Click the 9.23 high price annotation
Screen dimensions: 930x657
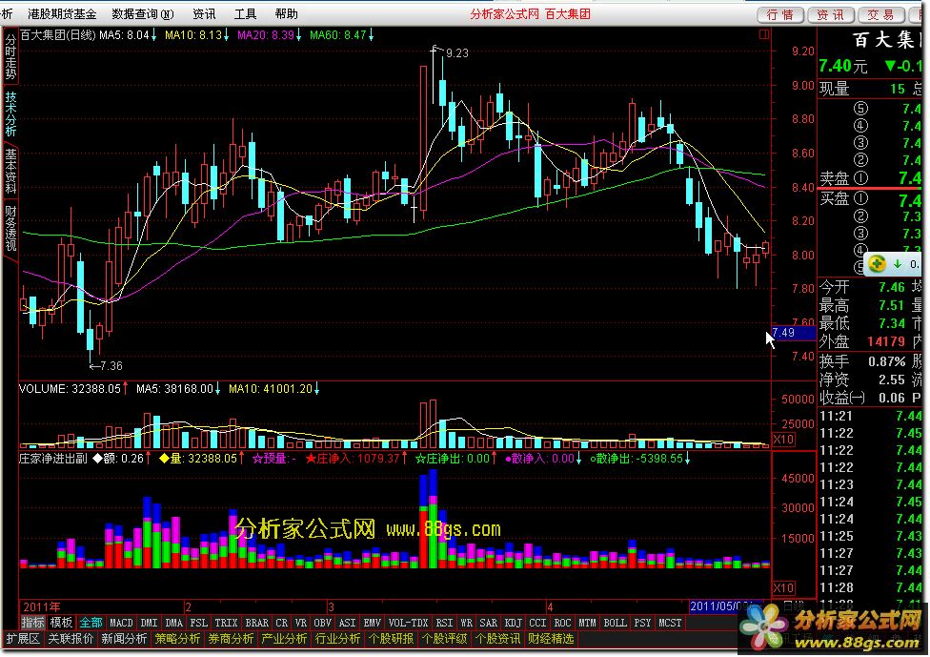pyautogui.click(x=456, y=53)
